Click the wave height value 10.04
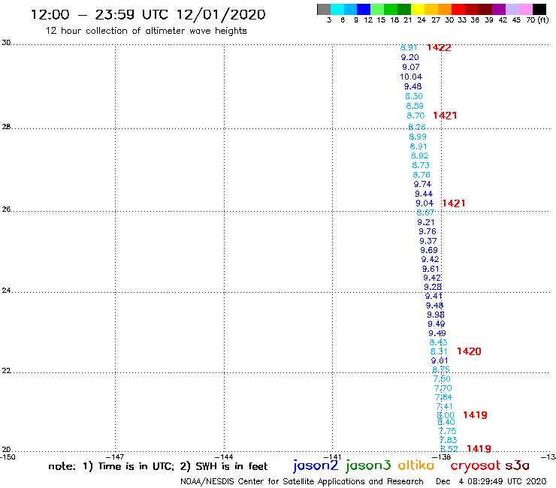 point(411,77)
